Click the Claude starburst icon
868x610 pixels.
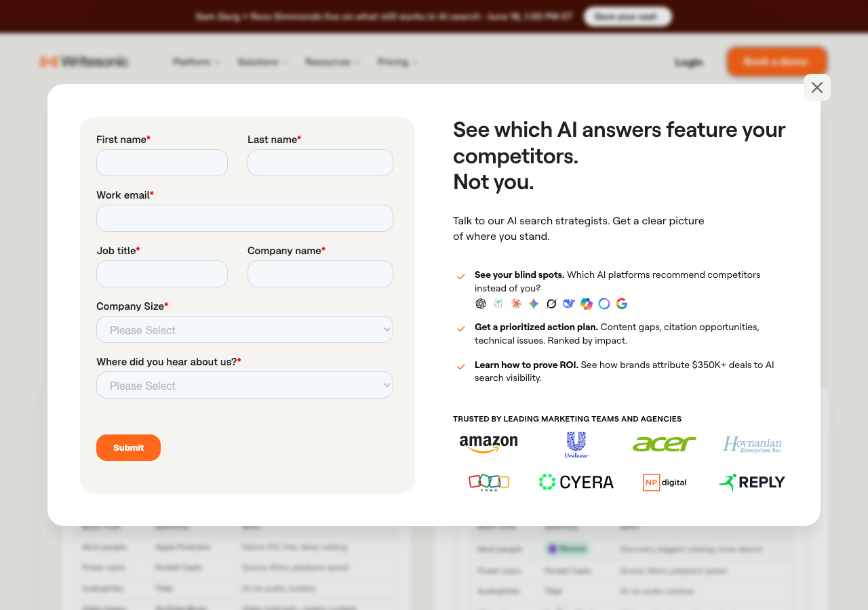click(x=516, y=304)
